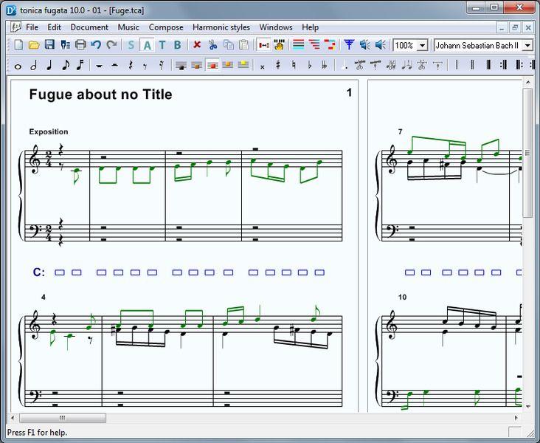This screenshot has height=443, width=540.
Task: Select the whole note duration
Action: pos(18,66)
